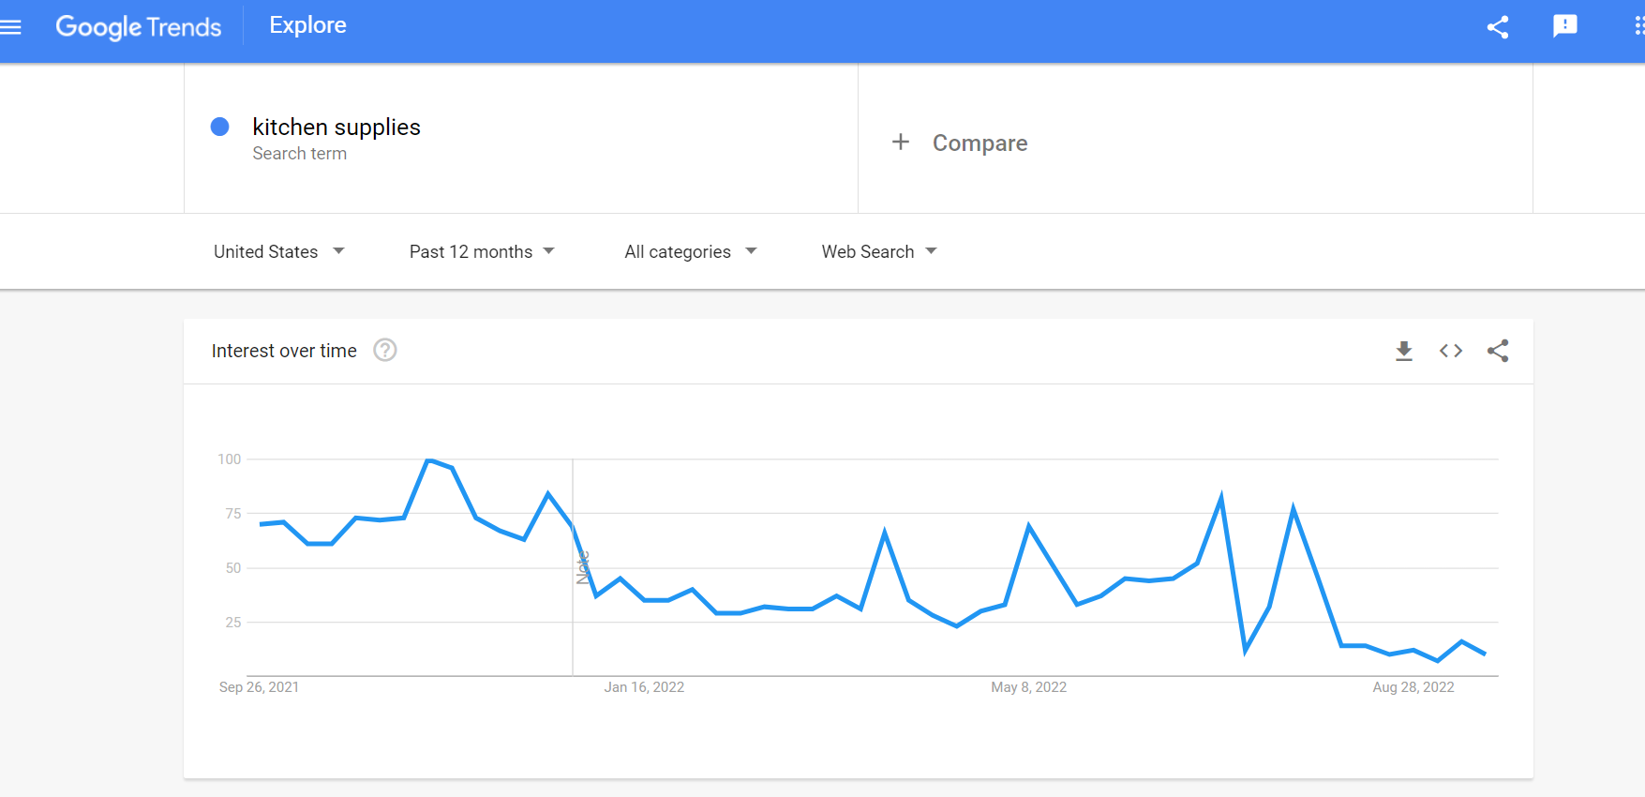The height and width of the screenshot is (797, 1645).
Task: Expand the All categories dropdown
Action: (x=691, y=251)
